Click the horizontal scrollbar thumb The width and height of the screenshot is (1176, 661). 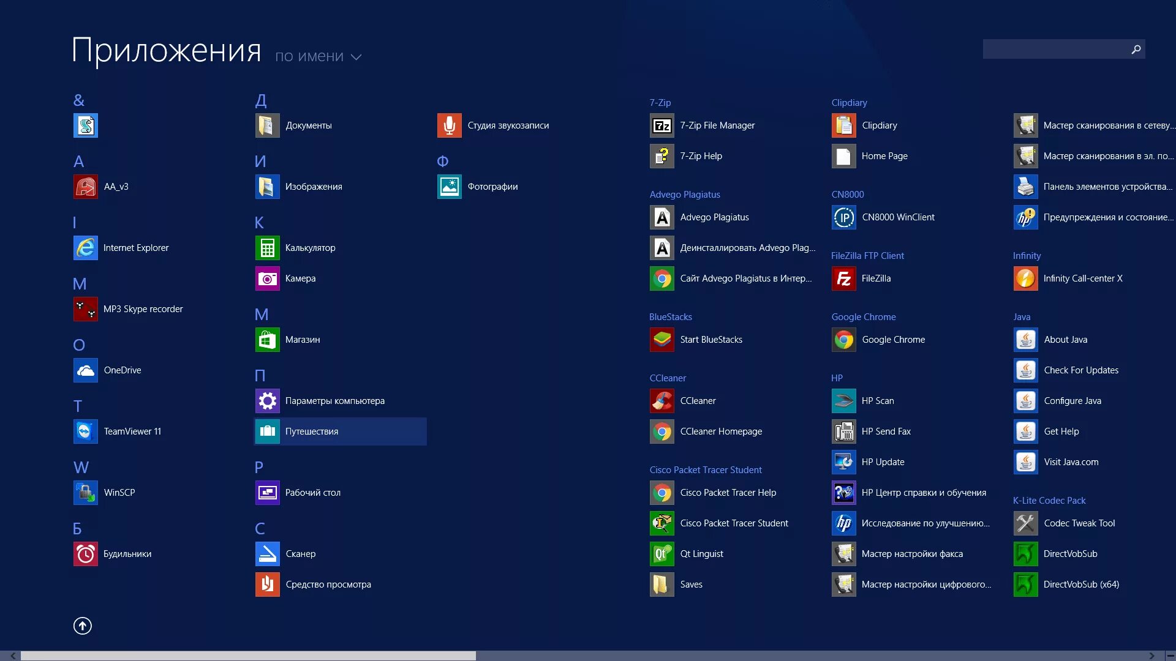coord(248,655)
